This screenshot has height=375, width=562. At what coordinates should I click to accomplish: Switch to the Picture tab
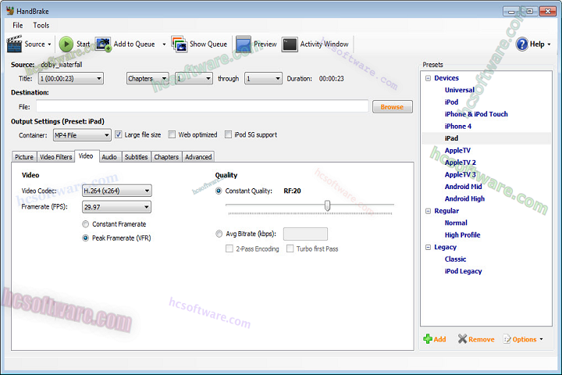(x=24, y=157)
